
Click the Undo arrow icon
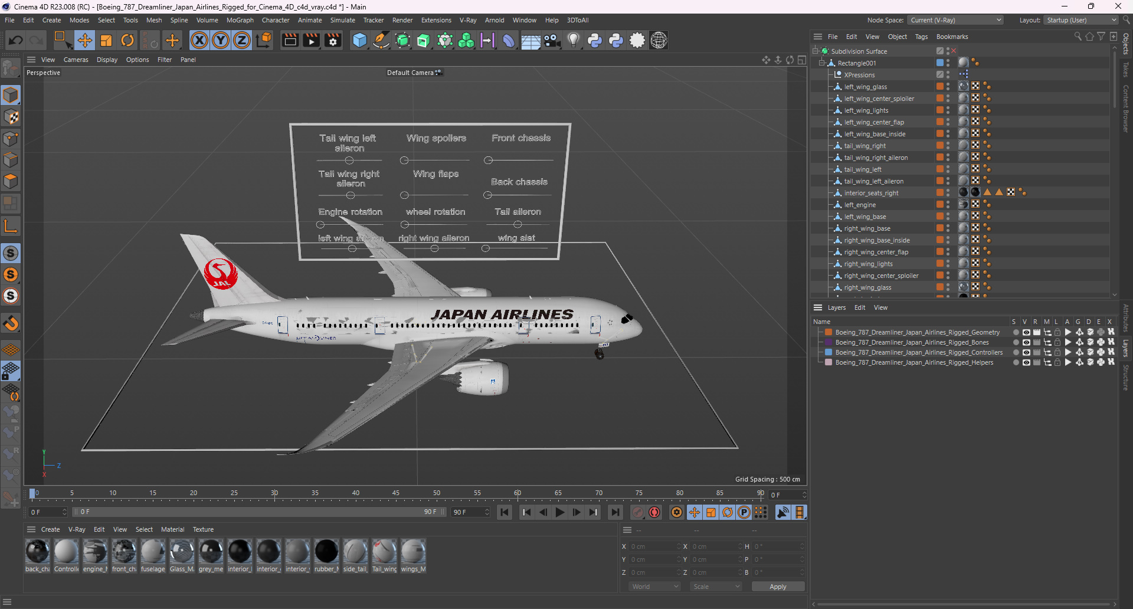coord(16,40)
